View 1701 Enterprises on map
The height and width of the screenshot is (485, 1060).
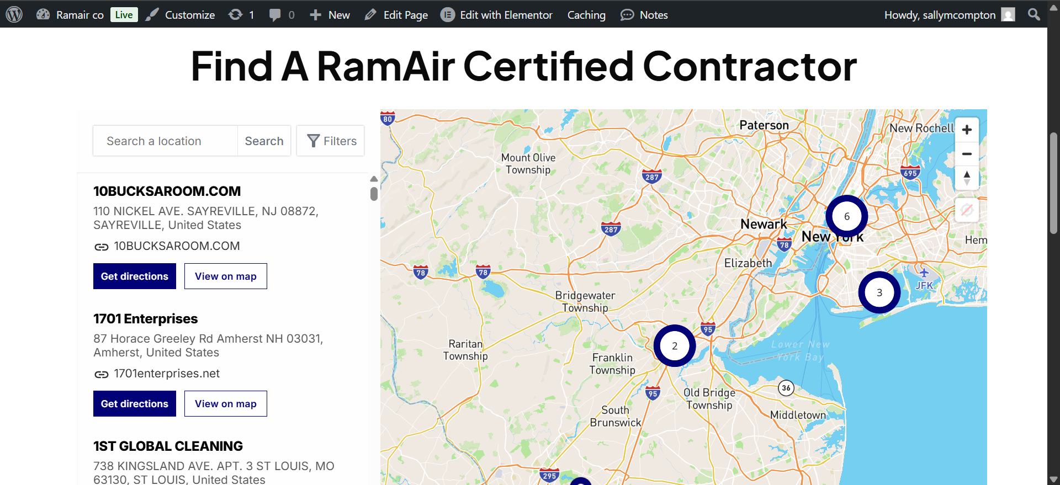tap(225, 404)
